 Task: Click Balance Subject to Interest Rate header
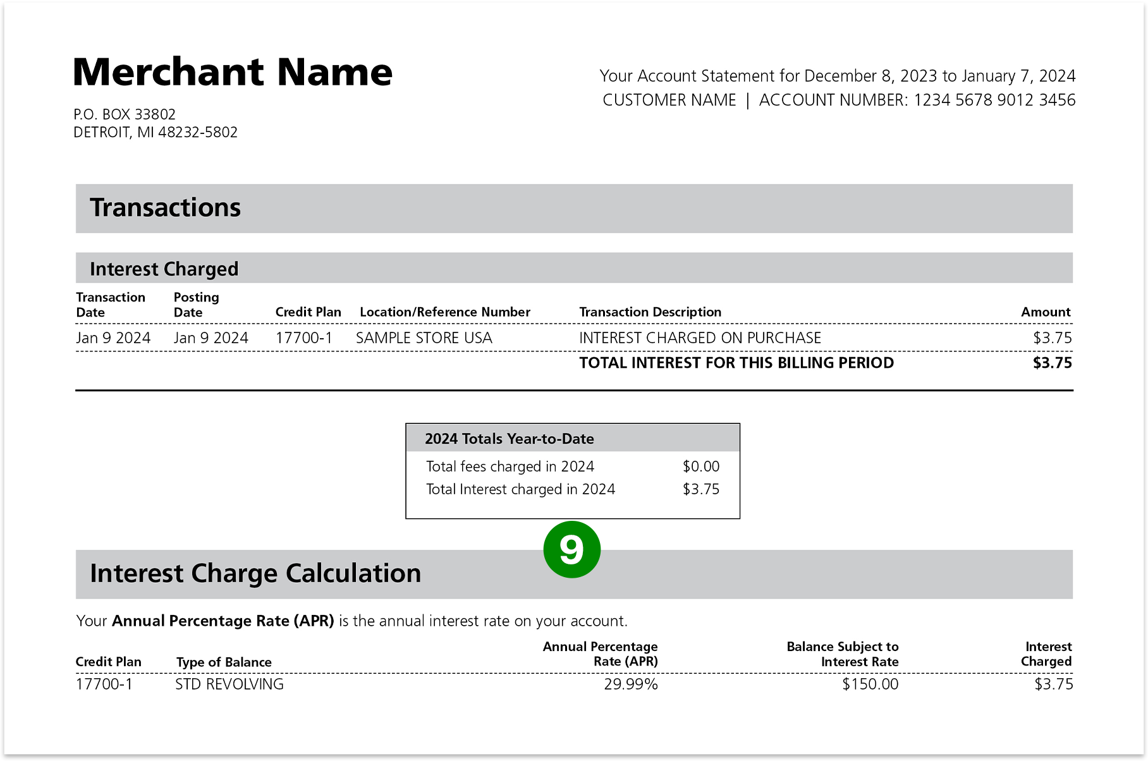click(843, 654)
